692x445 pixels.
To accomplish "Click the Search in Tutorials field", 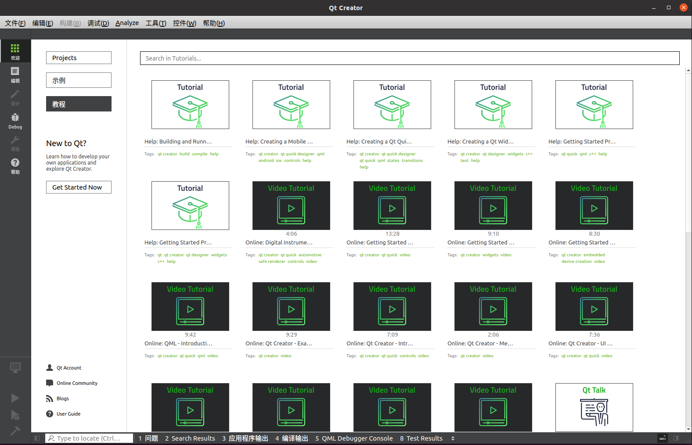I will (410, 58).
